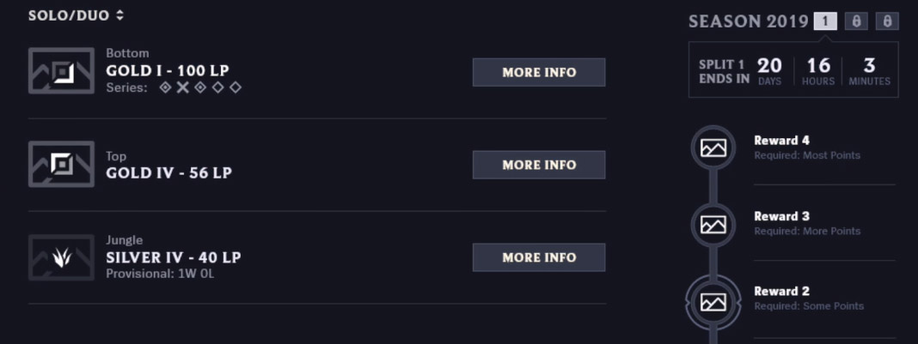Open the SOLO/DUO queue dropdown

click(x=76, y=15)
